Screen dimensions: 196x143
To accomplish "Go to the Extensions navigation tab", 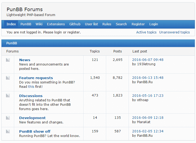I will [56, 24].
